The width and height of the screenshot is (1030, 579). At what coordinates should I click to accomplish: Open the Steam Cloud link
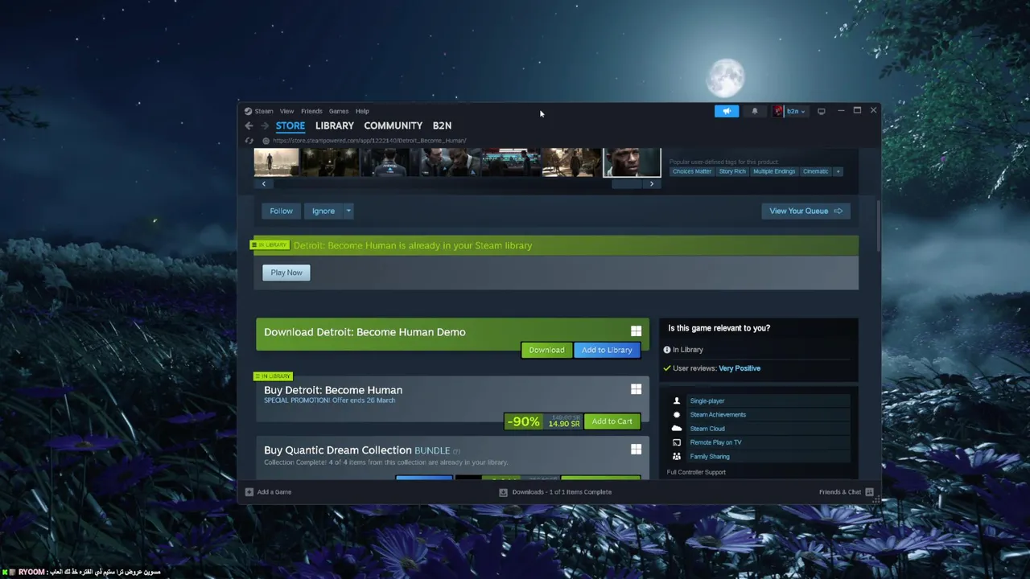(707, 429)
